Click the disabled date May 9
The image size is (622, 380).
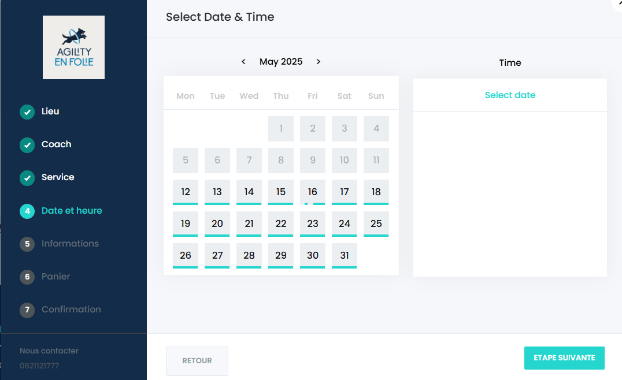pos(313,161)
